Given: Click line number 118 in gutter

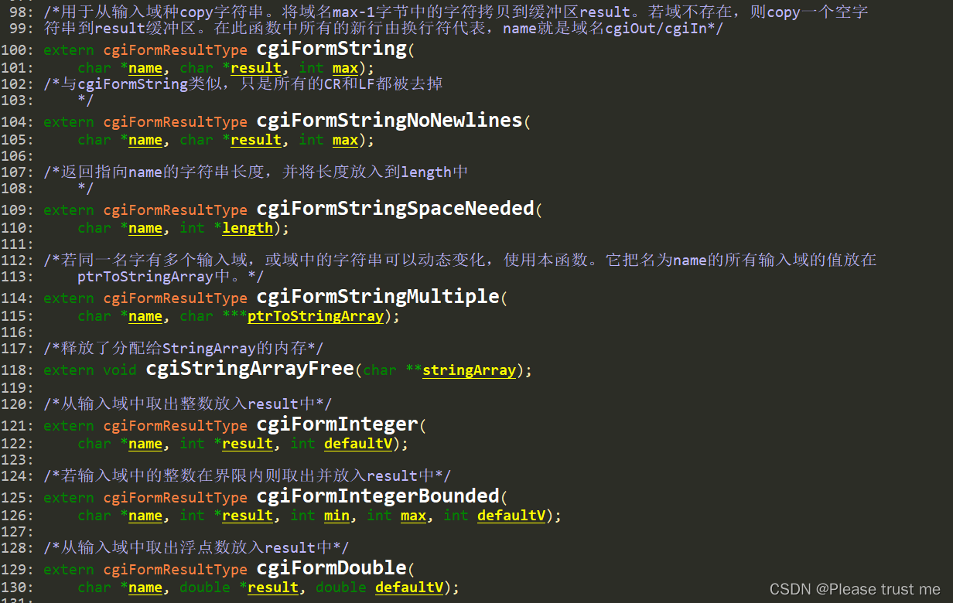Looking at the screenshot, I should click(17, 371).
